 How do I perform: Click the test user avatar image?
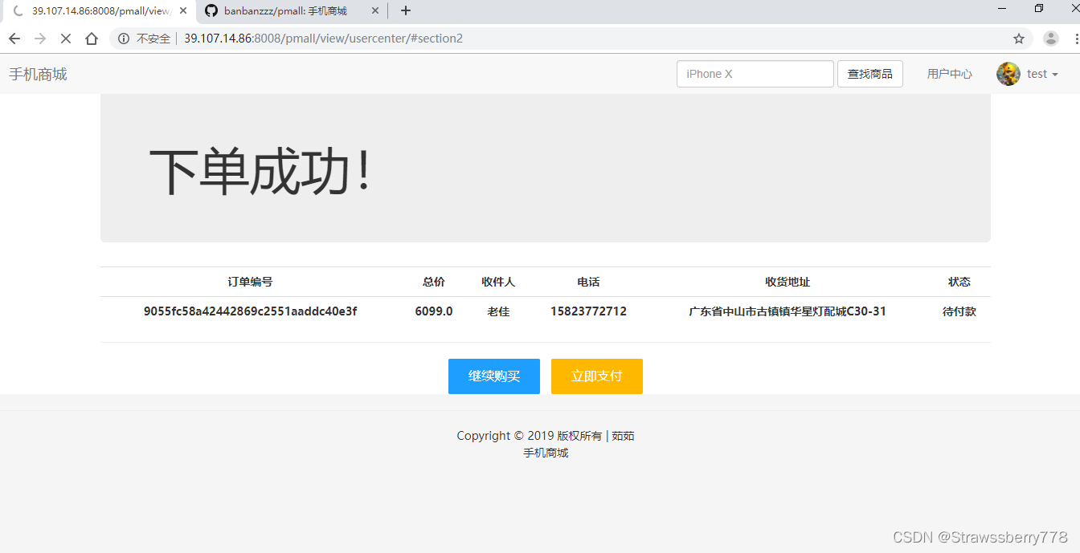coord(1008,74)
